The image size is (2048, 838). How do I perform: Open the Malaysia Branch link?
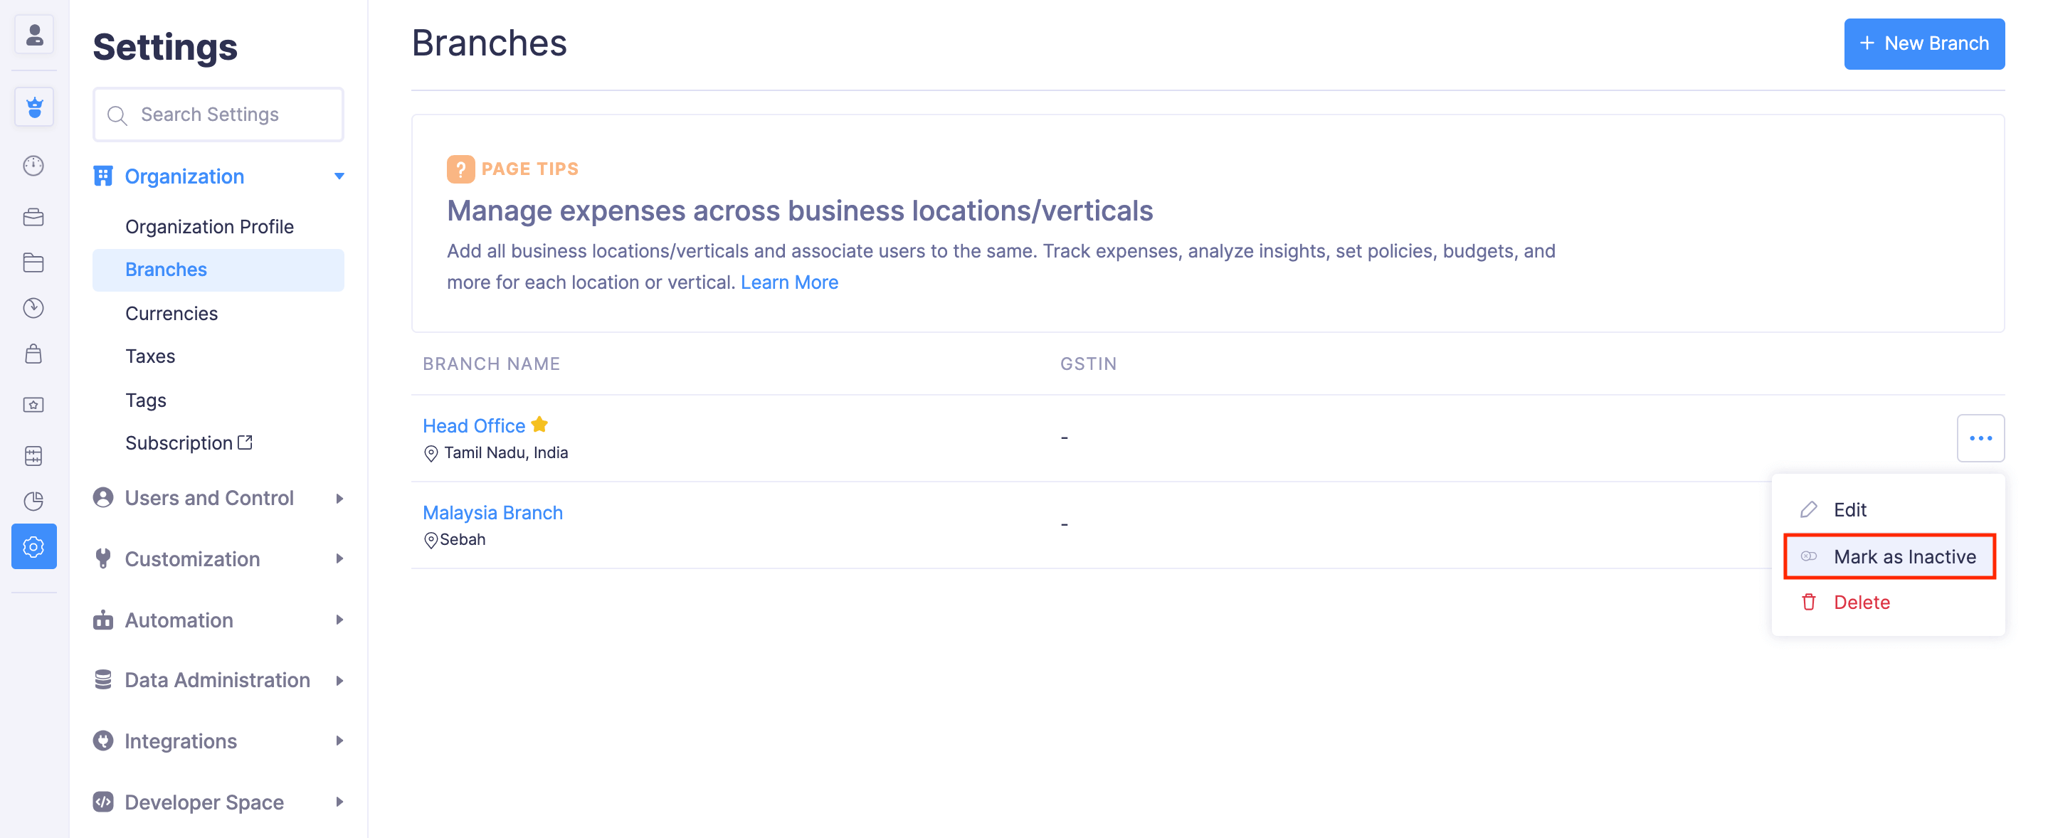(x=492, y=513)
